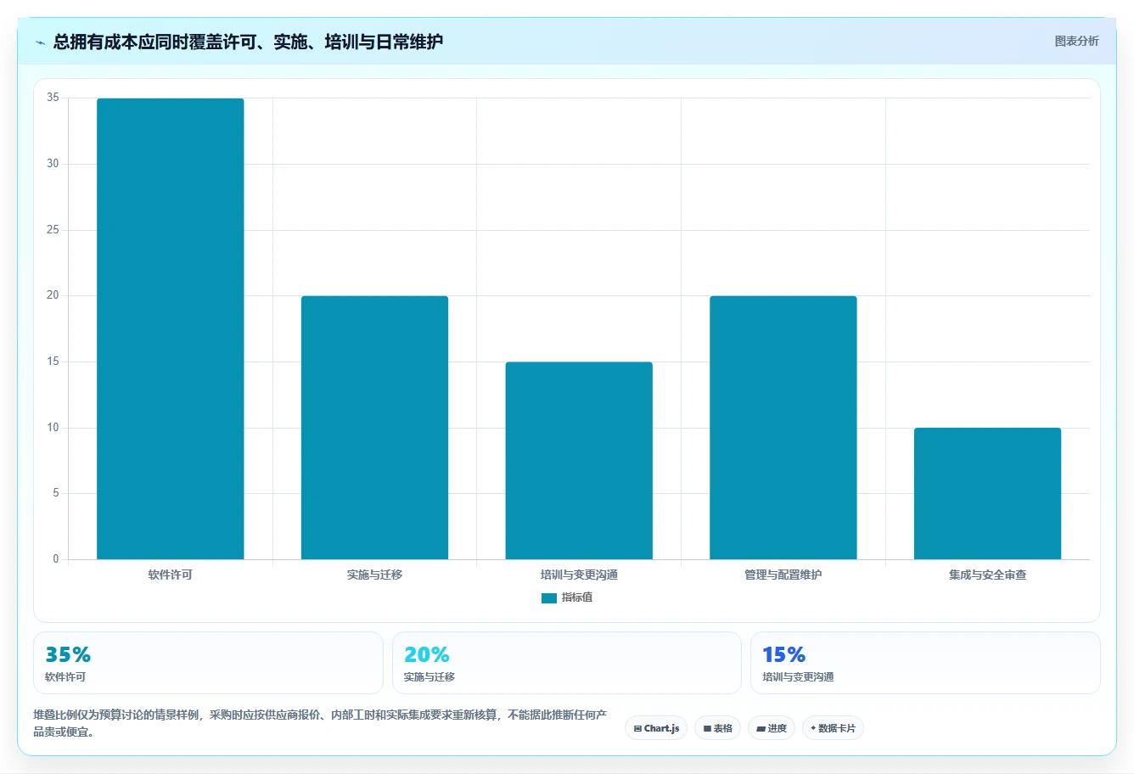Click the 管理与配置维护 bar
Viewport: 1134px width, 774px height.
coord(783,428)
